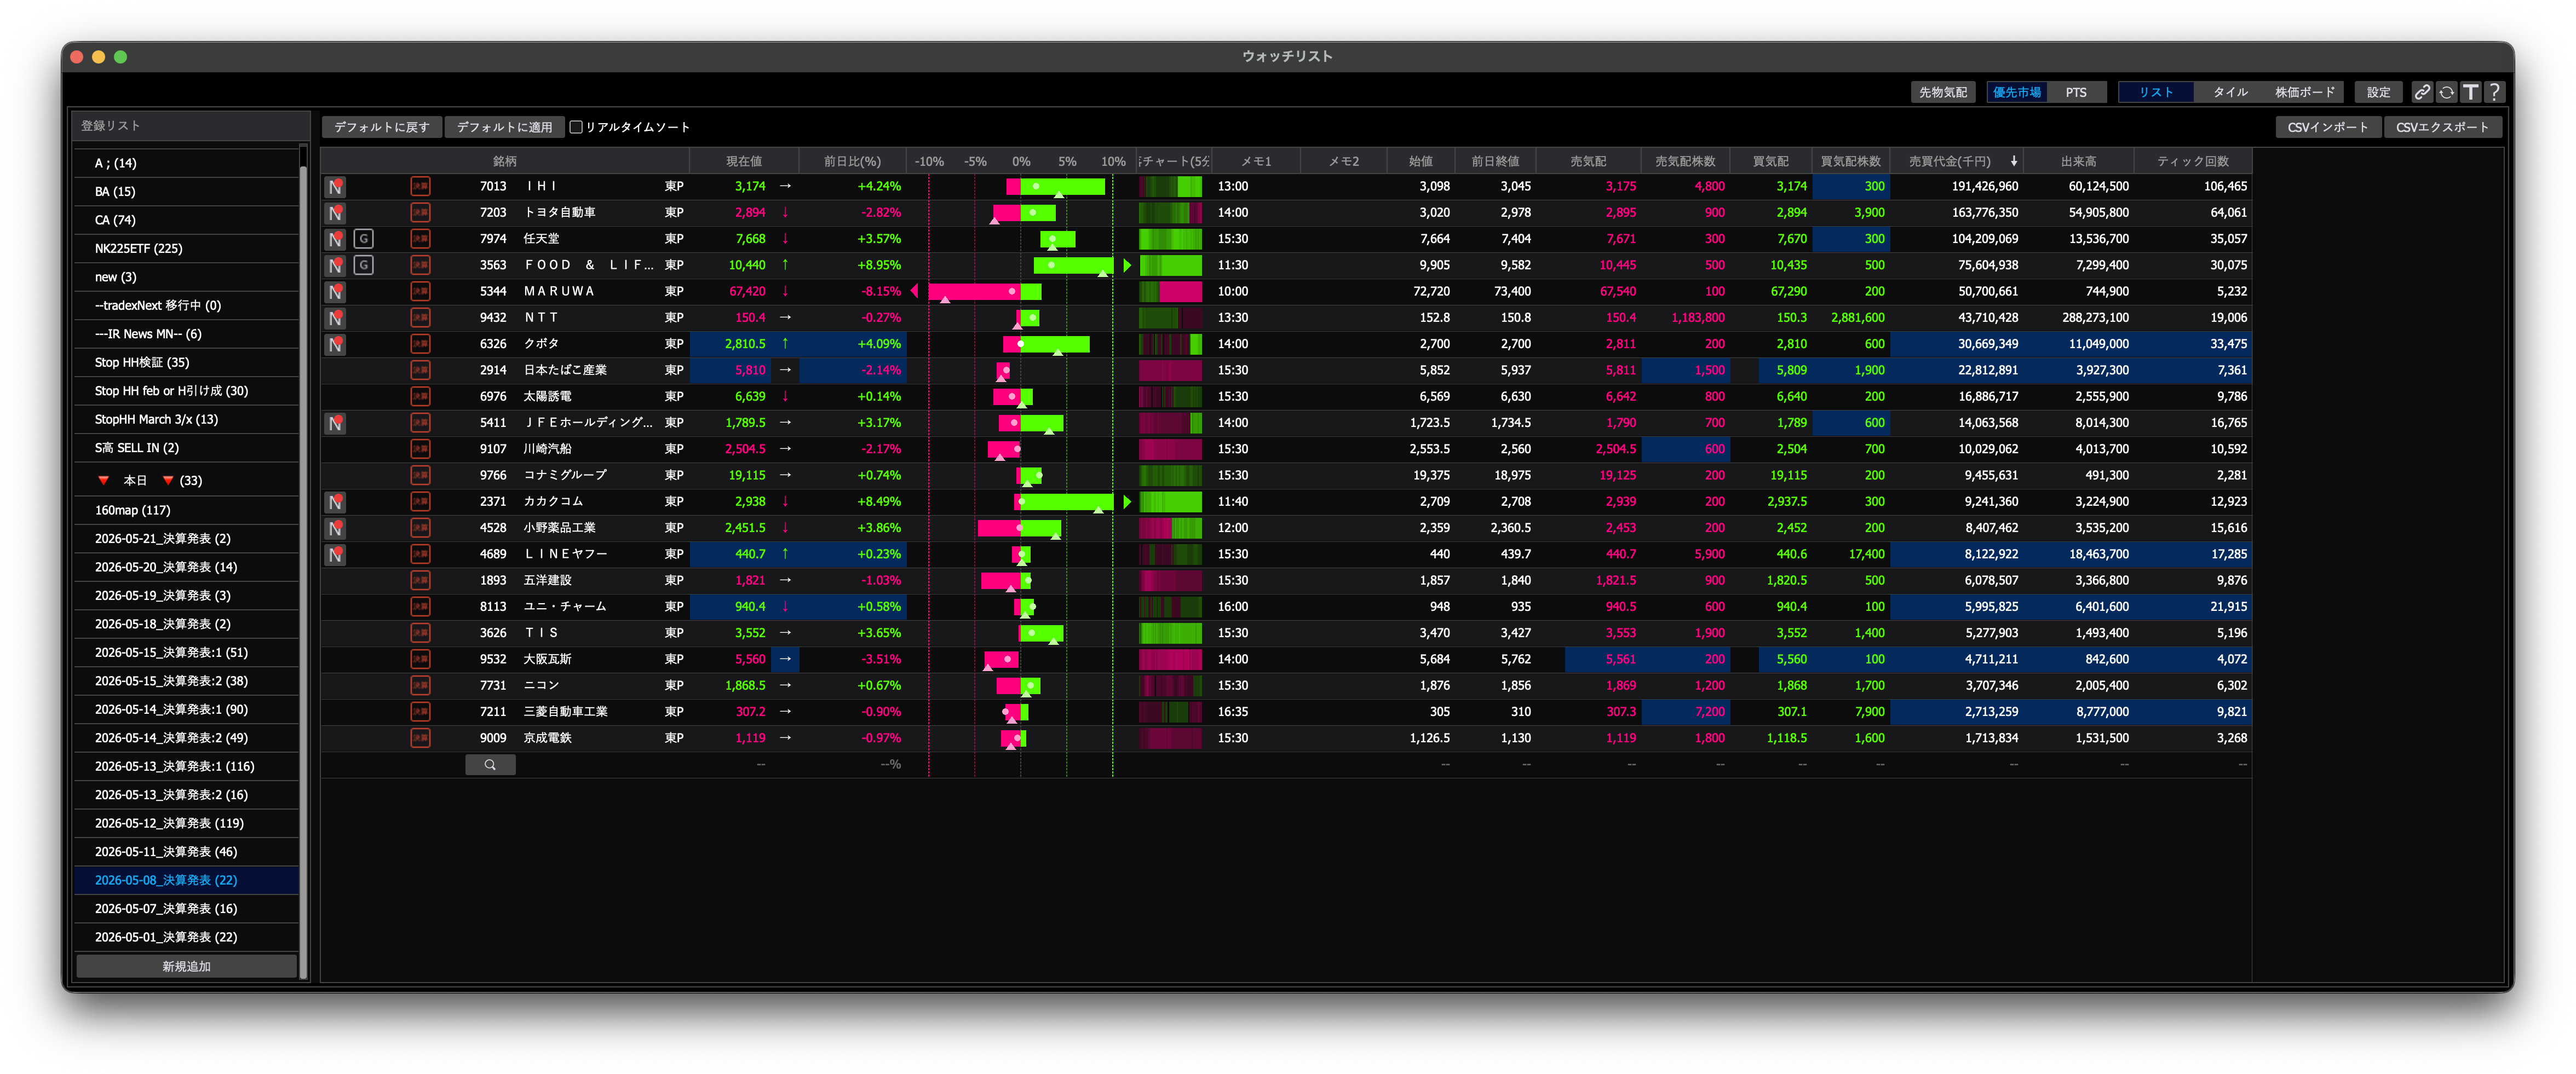Open help with the question mark icon

point(2494,92)
